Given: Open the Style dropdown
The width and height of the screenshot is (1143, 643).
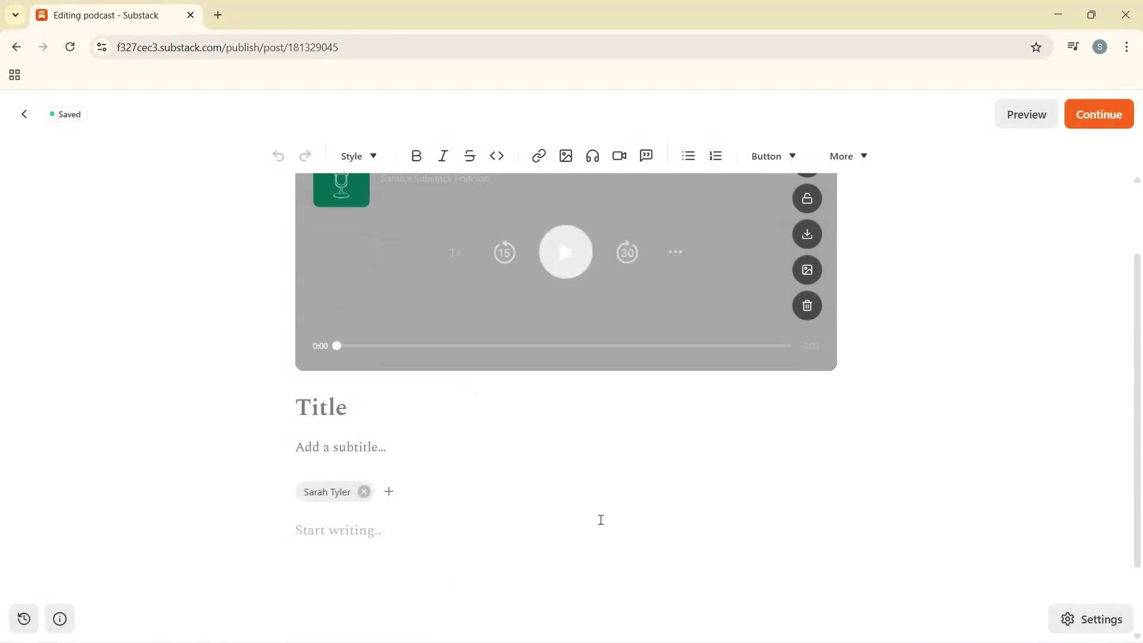Looking at the screenshot, I should click(357, 155).
